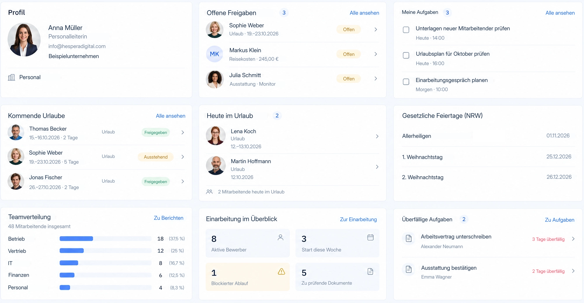Click Jonas Fischer's avatar photo
584x303 pixels.
pos(16,182)
